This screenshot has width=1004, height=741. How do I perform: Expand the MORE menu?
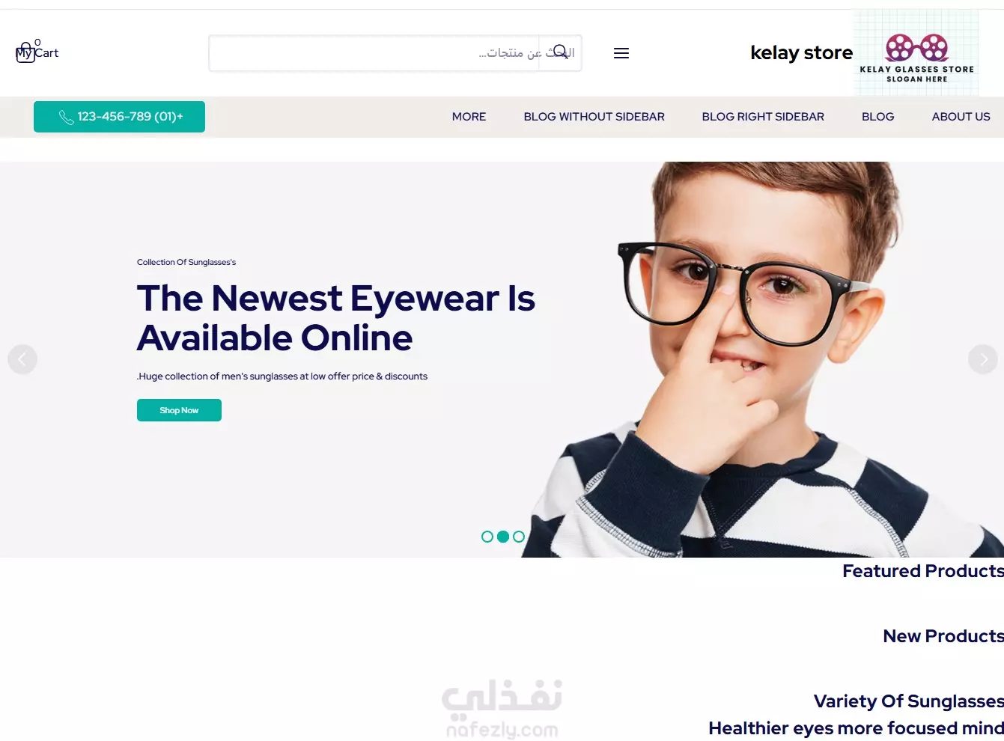(x=469, y=117)
